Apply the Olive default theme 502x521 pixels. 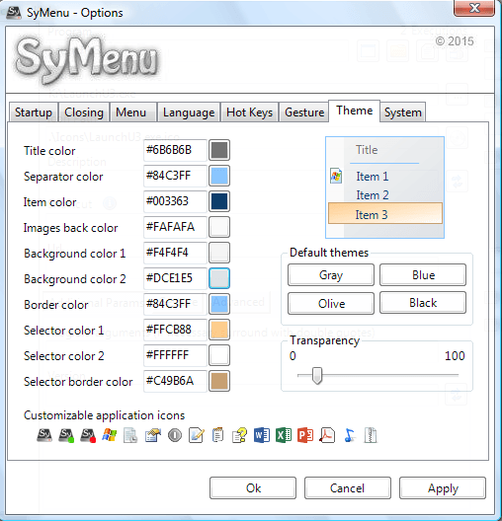(x=331, y=303)
